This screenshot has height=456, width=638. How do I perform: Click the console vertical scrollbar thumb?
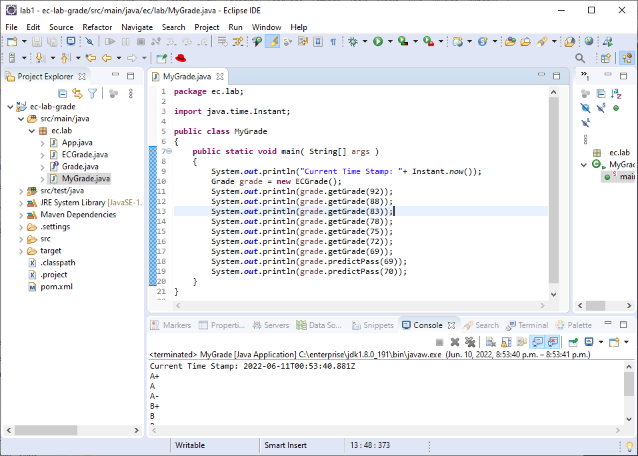[629, 383]
